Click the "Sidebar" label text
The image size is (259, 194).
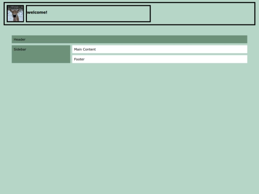click(x=20, y=49)
